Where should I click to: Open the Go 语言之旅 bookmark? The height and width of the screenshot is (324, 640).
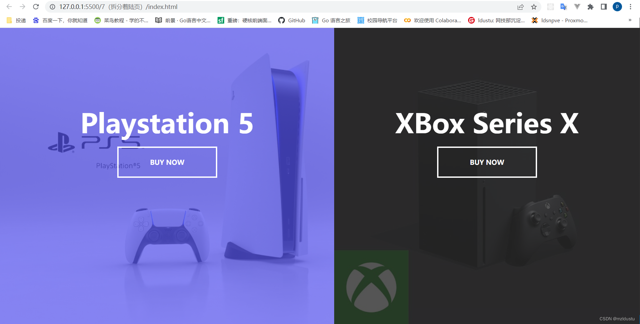(331, 20)
